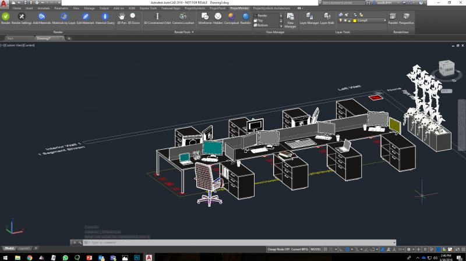The image size is (466, 261).
Task: Expand the Comp0 layer dropdown
Action: click(x=384, y=20)
